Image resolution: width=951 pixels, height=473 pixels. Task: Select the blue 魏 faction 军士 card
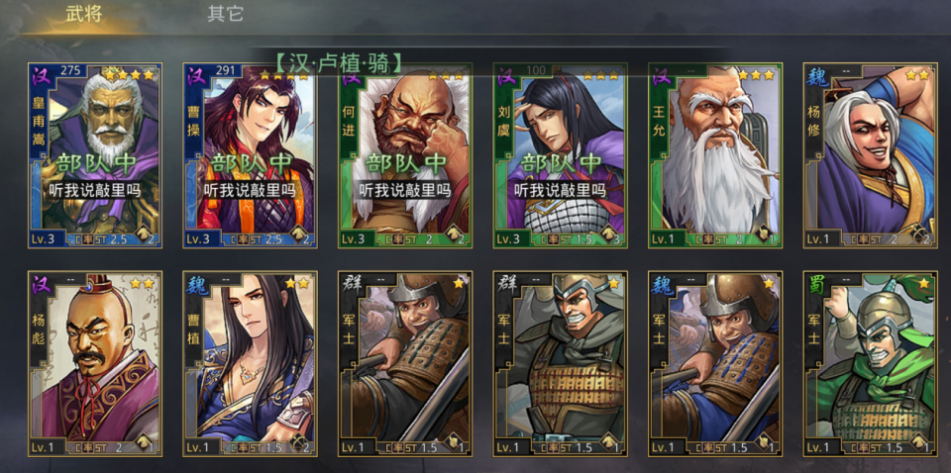click(x=715, y=364)
